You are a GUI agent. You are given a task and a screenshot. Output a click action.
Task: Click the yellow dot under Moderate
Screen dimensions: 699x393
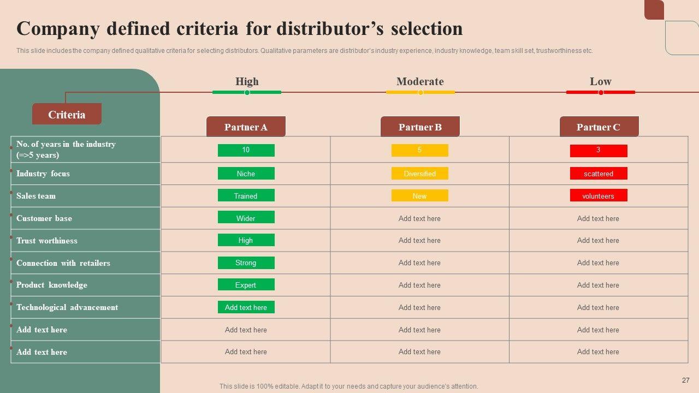click(420, 93)
